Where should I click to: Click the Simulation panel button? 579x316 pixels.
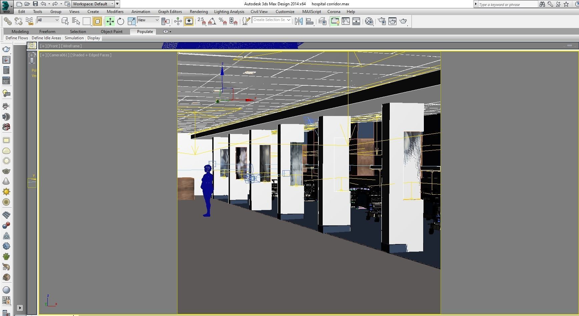pyautogui.click(x=74, y=38)
